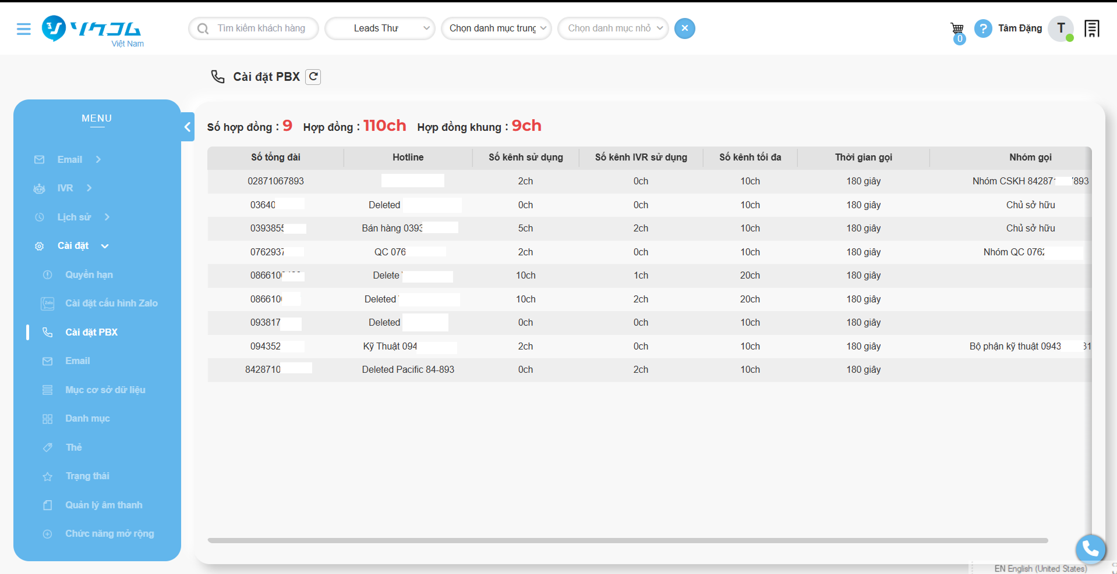Click the Hotline column header
The width and height of the screenshot is (1117, 574).
click(x=408, y=157)
